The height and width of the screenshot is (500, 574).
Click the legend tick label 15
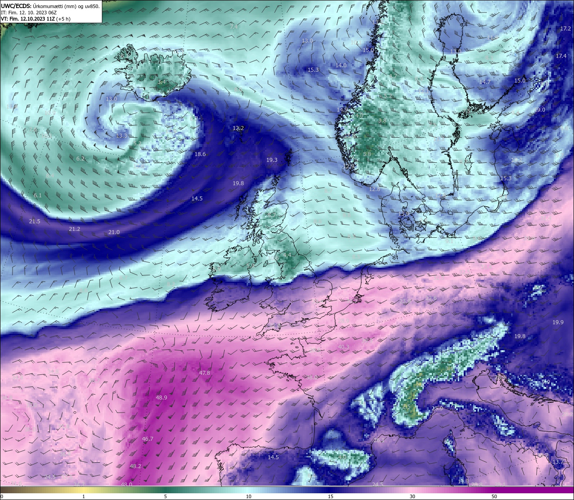tap(330, 496)
